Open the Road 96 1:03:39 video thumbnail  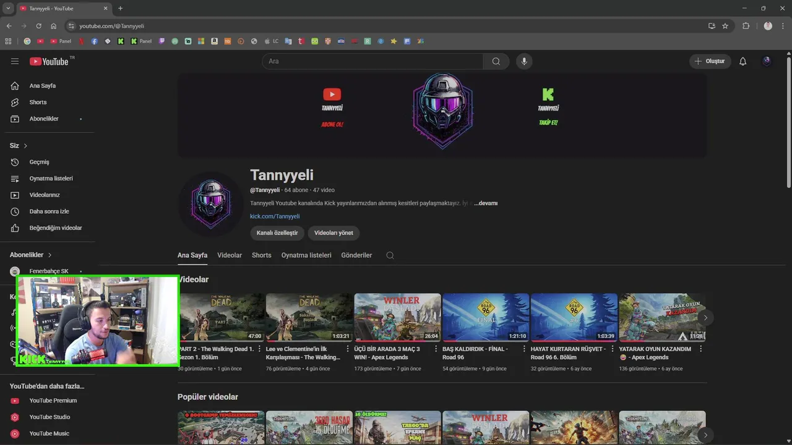574,318
